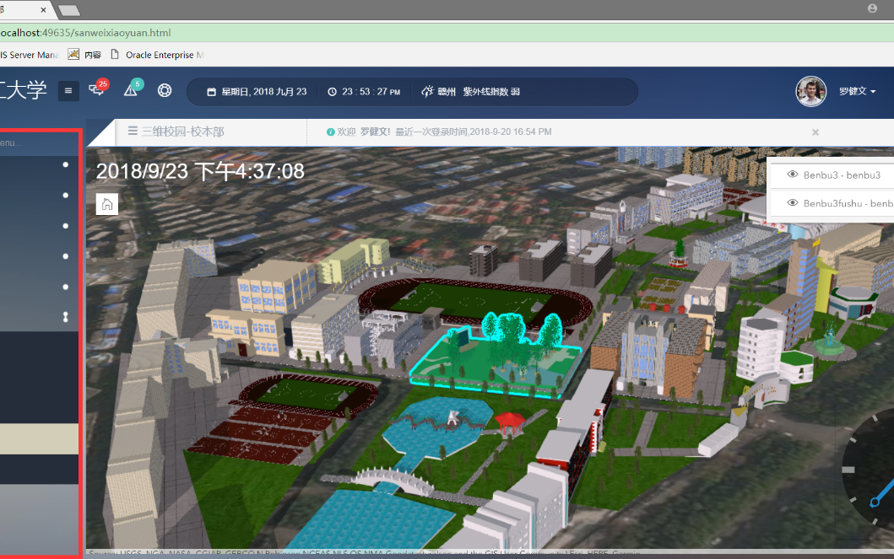The width and height of the screenshot is (894, 559).
Task: Click the lifebuoy support icon
Action: [165, 90]
